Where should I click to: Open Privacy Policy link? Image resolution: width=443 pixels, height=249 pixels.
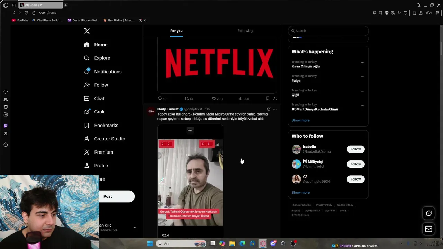click(x=324, y=205)
